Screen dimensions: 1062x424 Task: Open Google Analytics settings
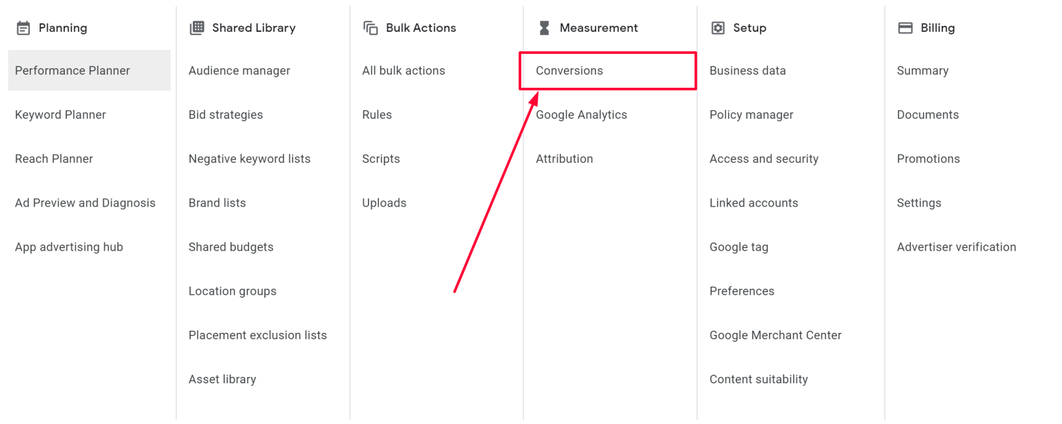click(581, 115)
